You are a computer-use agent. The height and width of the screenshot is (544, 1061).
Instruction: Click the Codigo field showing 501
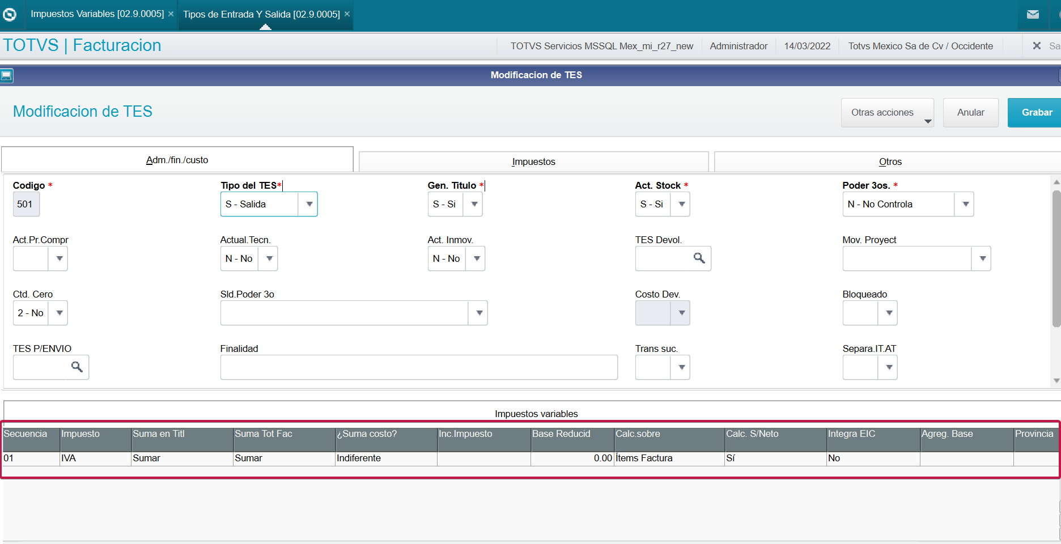point(26,204)
